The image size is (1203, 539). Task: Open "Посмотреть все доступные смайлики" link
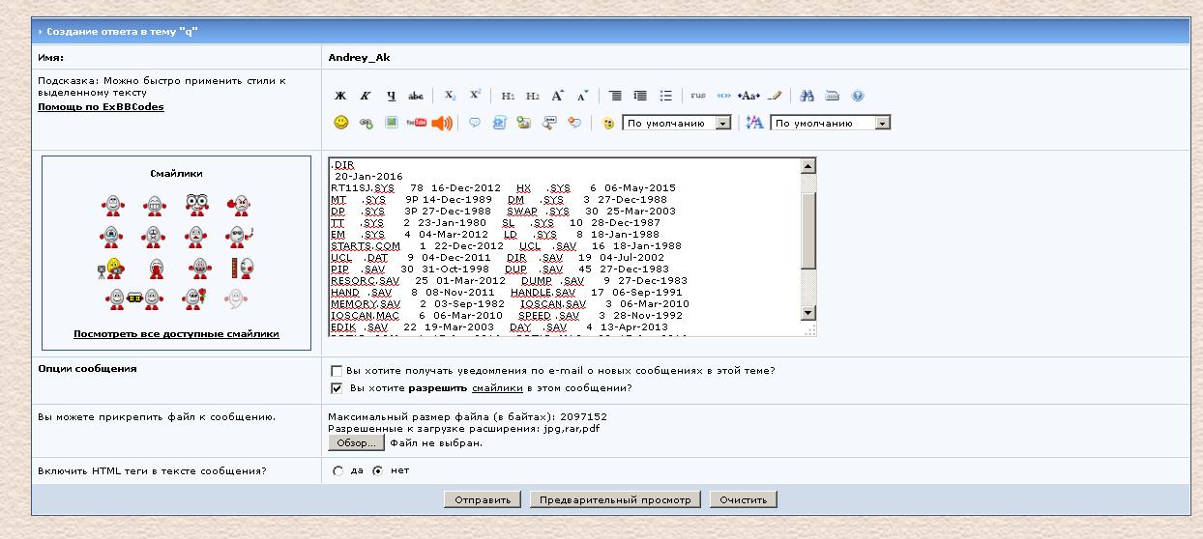(176, 334)
